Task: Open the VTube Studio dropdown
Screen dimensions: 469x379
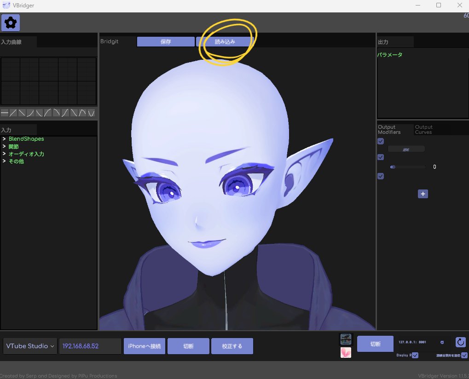Action: tap(30, 346)
